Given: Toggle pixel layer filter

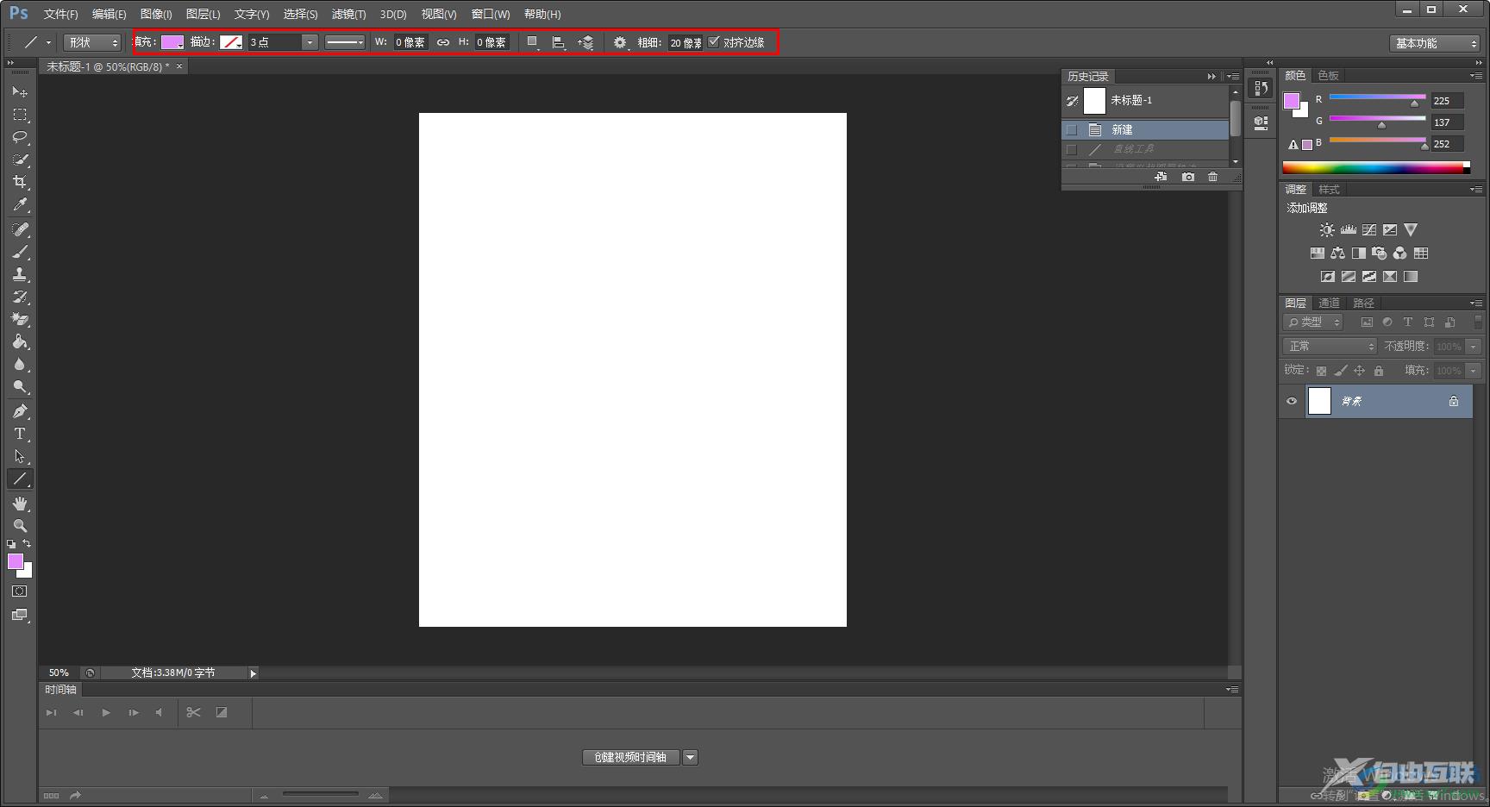Looking at the screenshot, I should (x=1367, y=322).
